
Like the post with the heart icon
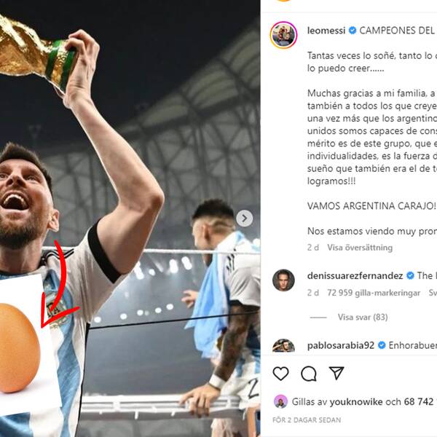280,374
